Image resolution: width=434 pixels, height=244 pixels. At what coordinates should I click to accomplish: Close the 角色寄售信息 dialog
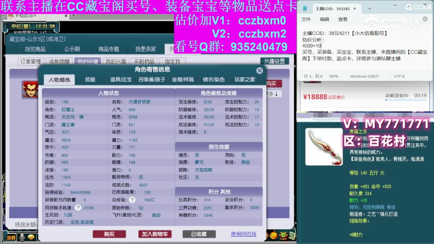pyautogui.click(x=259, y=70)
